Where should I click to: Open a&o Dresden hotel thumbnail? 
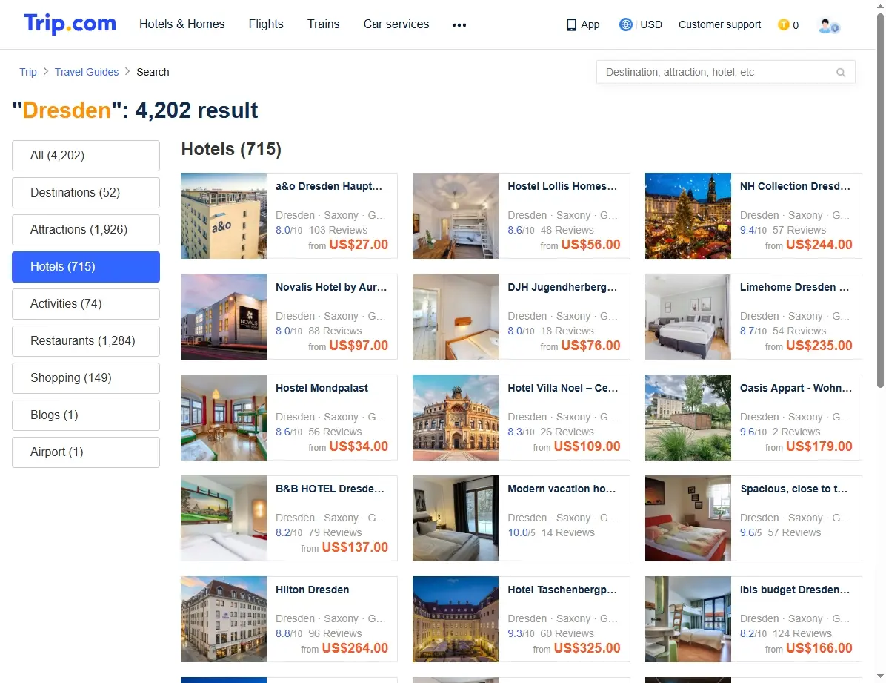[224, 216]
